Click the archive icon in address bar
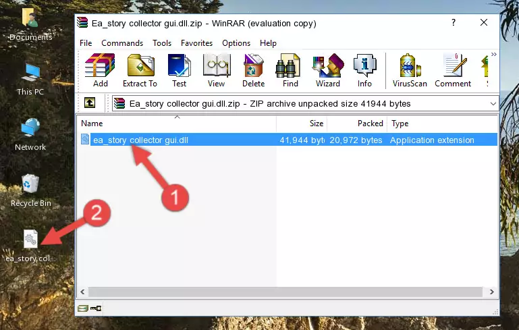The width and height of the screenshot is (519, 330). tap(119, 104)
